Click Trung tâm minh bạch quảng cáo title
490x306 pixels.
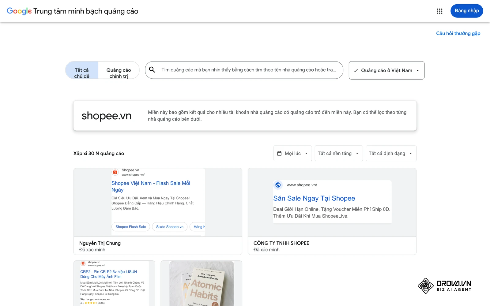(86, 11)
